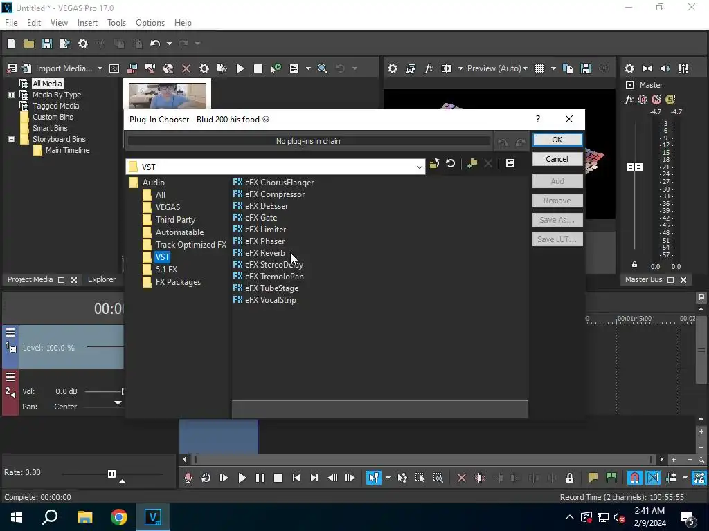Open the VST folder path dropdown
This screenshot has width=709, height=531.
pyautogui.click(x=419, y=167)
